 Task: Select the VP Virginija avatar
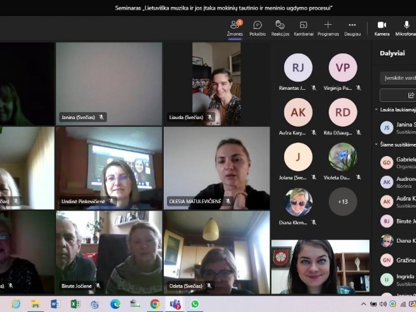pos(343,67)
